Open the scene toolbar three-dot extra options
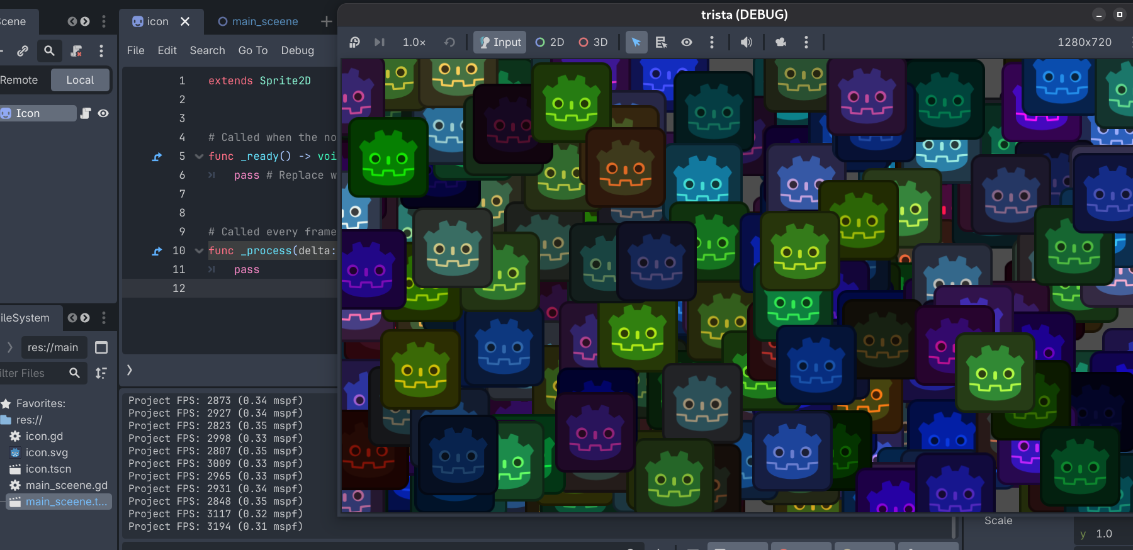 (x=101, y=51)
